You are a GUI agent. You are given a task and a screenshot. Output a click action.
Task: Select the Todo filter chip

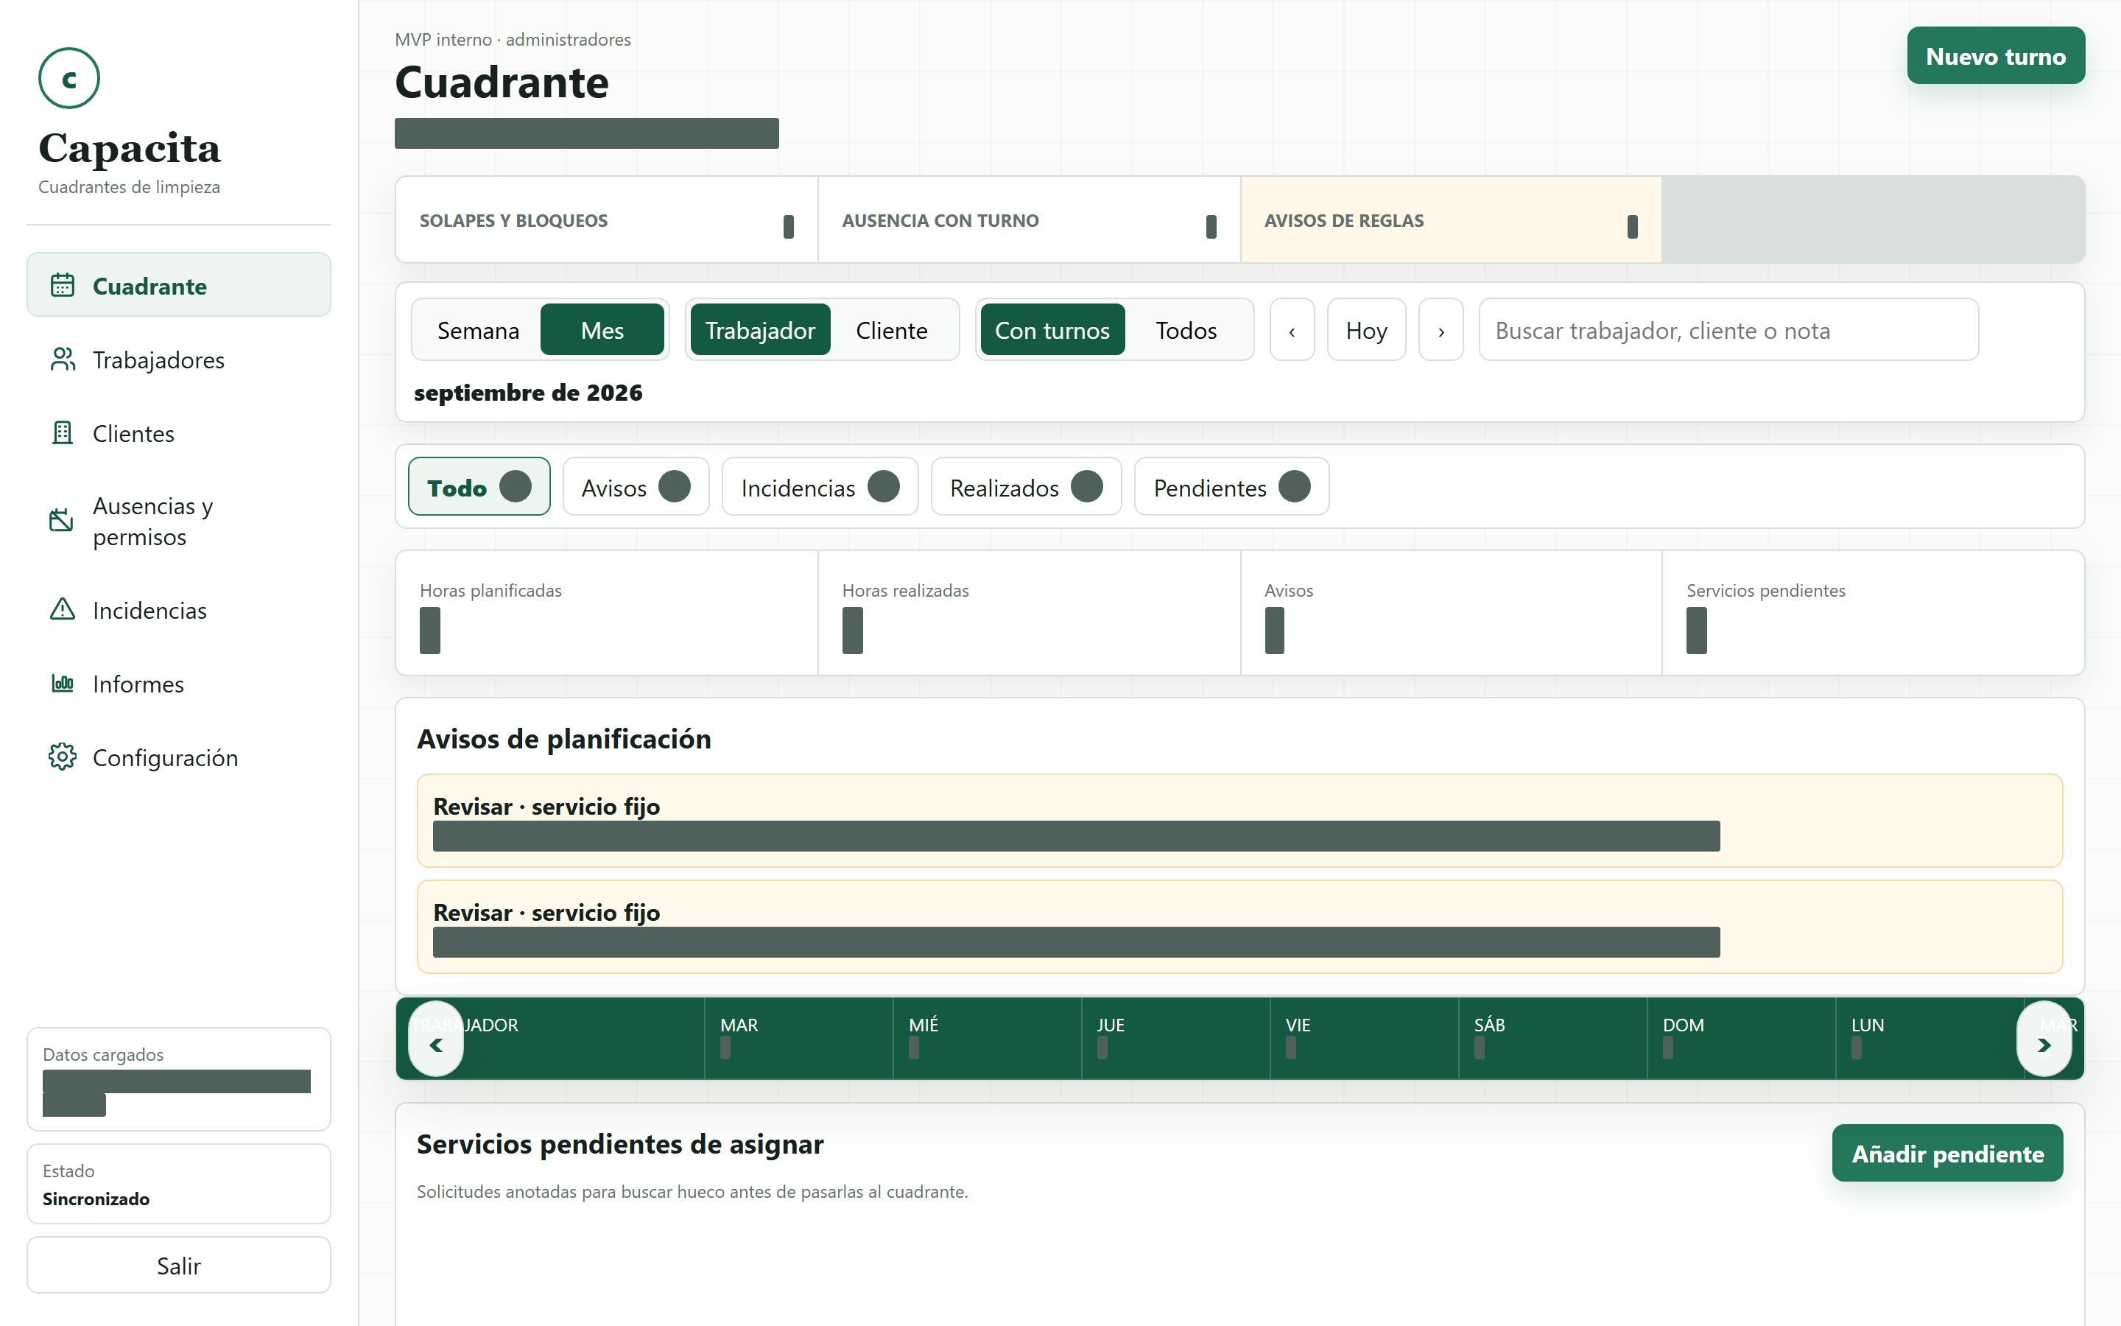pyautogui.click(x=479, y=487)
